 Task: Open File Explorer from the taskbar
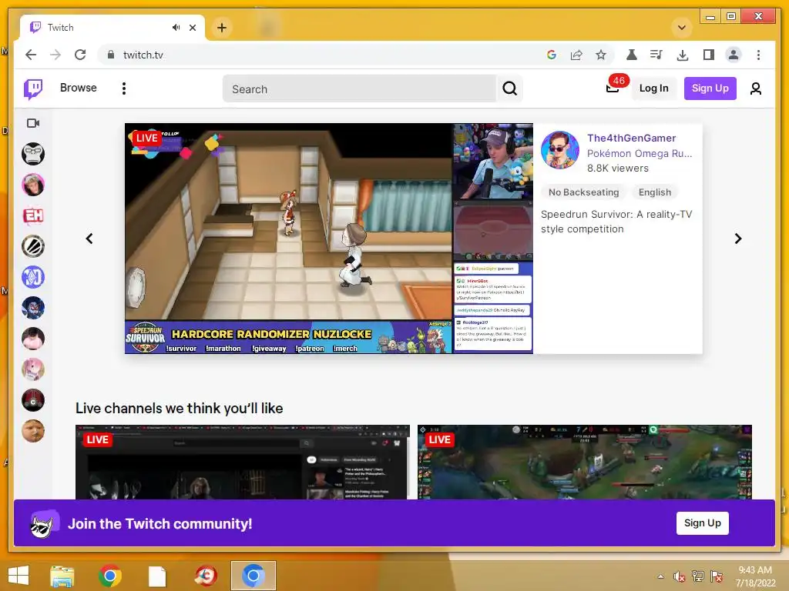pyautogui.click(x=62, y=576)
